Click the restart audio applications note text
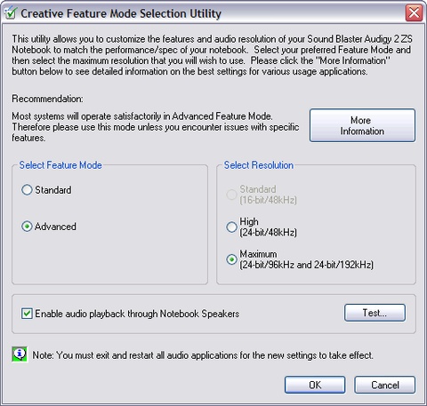The width and height of the screenshot is (427, 406). 203,355
